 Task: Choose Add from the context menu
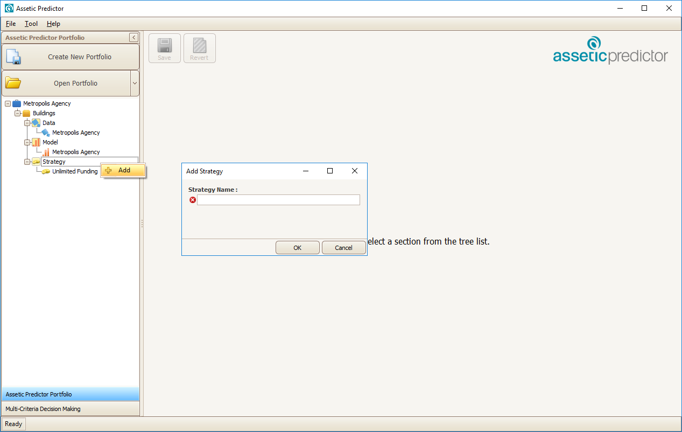click(123, 170)
